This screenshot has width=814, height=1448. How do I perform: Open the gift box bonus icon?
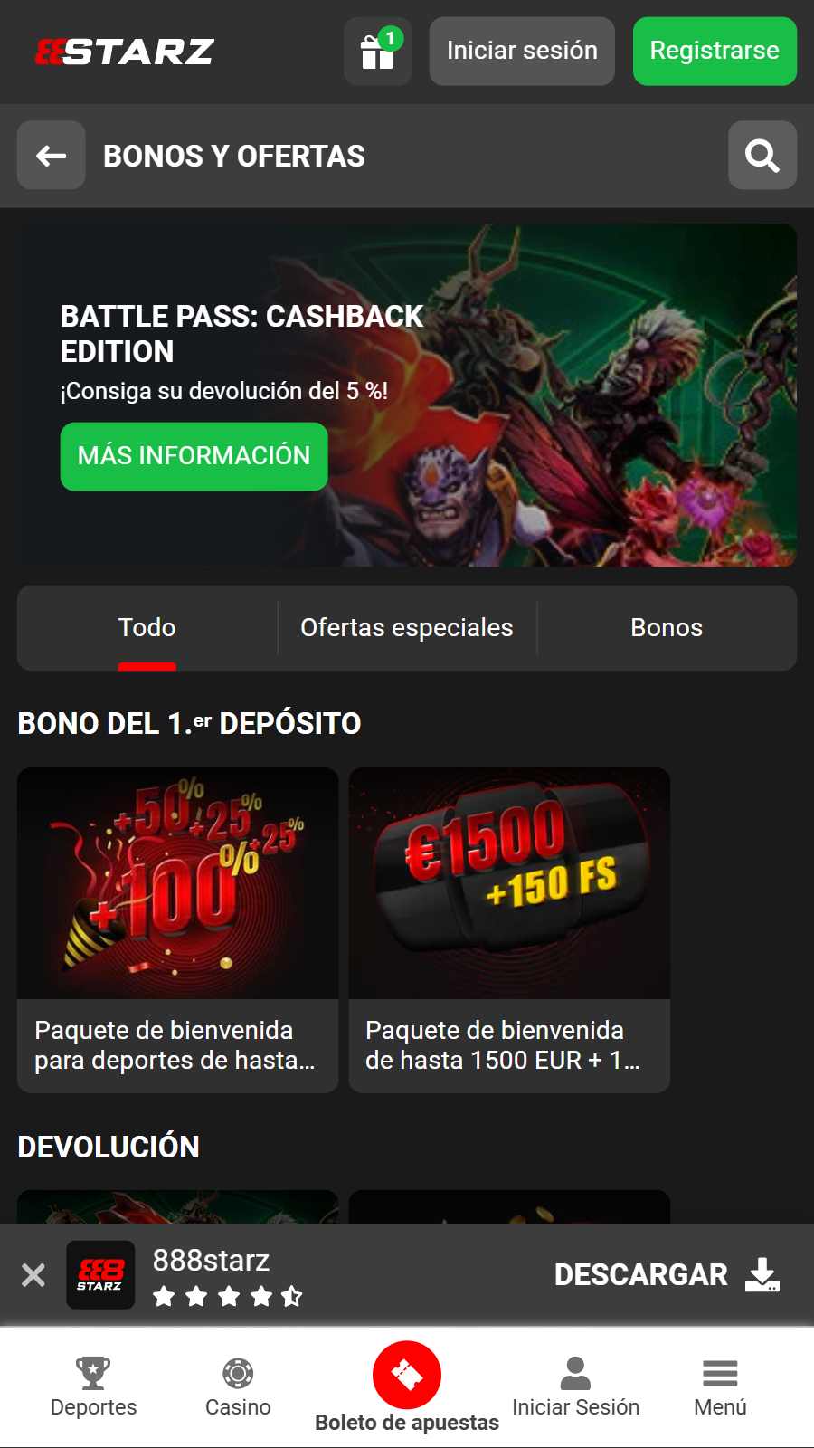pyautogui.click(x=378, y=52)
